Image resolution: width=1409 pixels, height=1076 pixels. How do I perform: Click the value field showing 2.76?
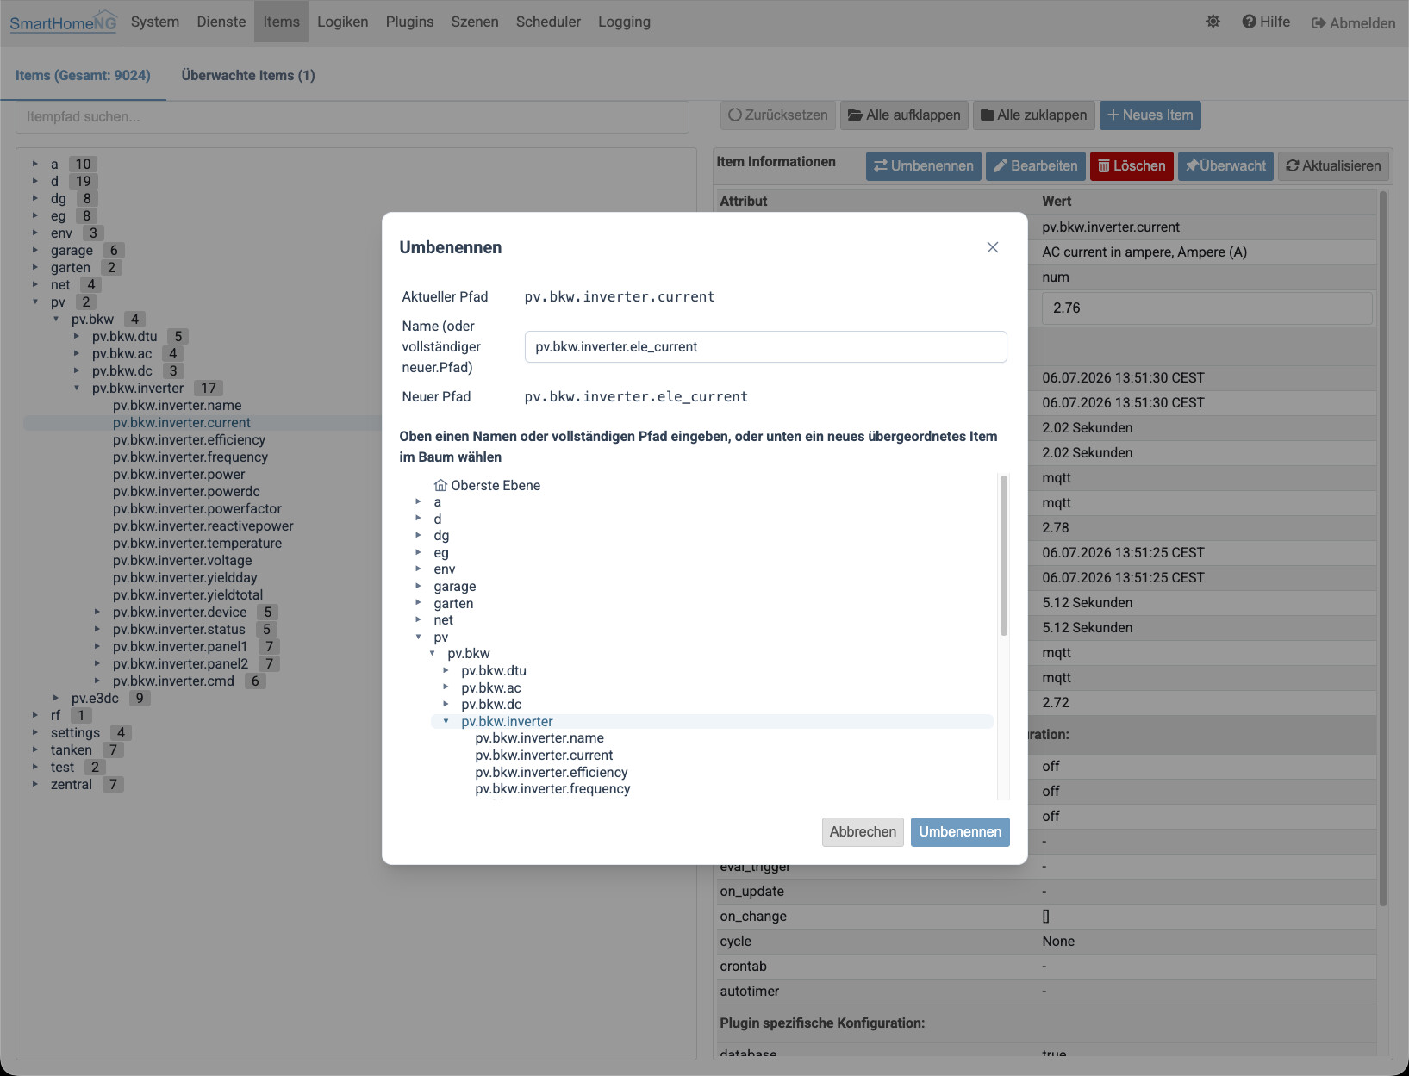(x=1206, y=308)
